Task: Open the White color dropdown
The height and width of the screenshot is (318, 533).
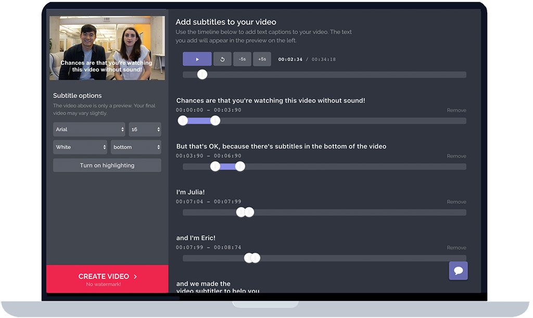Action: (x=80, y=147)
